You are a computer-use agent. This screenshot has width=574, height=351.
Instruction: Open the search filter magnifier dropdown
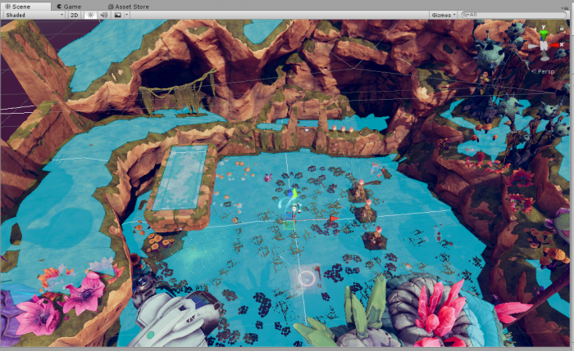click(x=466, y=15)
